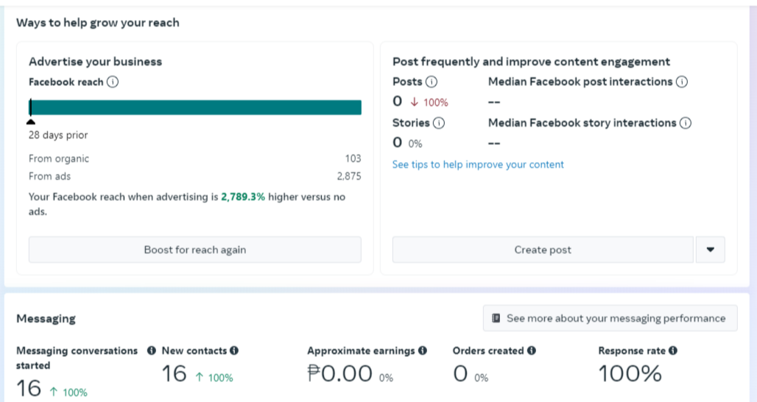Viewport: 757px width, 402px height.
Task: Open See tips to help improve your content
Action: (x=478, y=165)
